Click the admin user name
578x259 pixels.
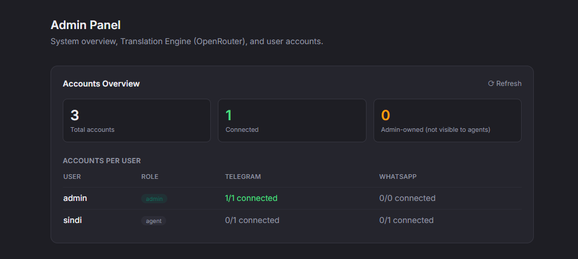pyautogui.click(x=75, y=198)
